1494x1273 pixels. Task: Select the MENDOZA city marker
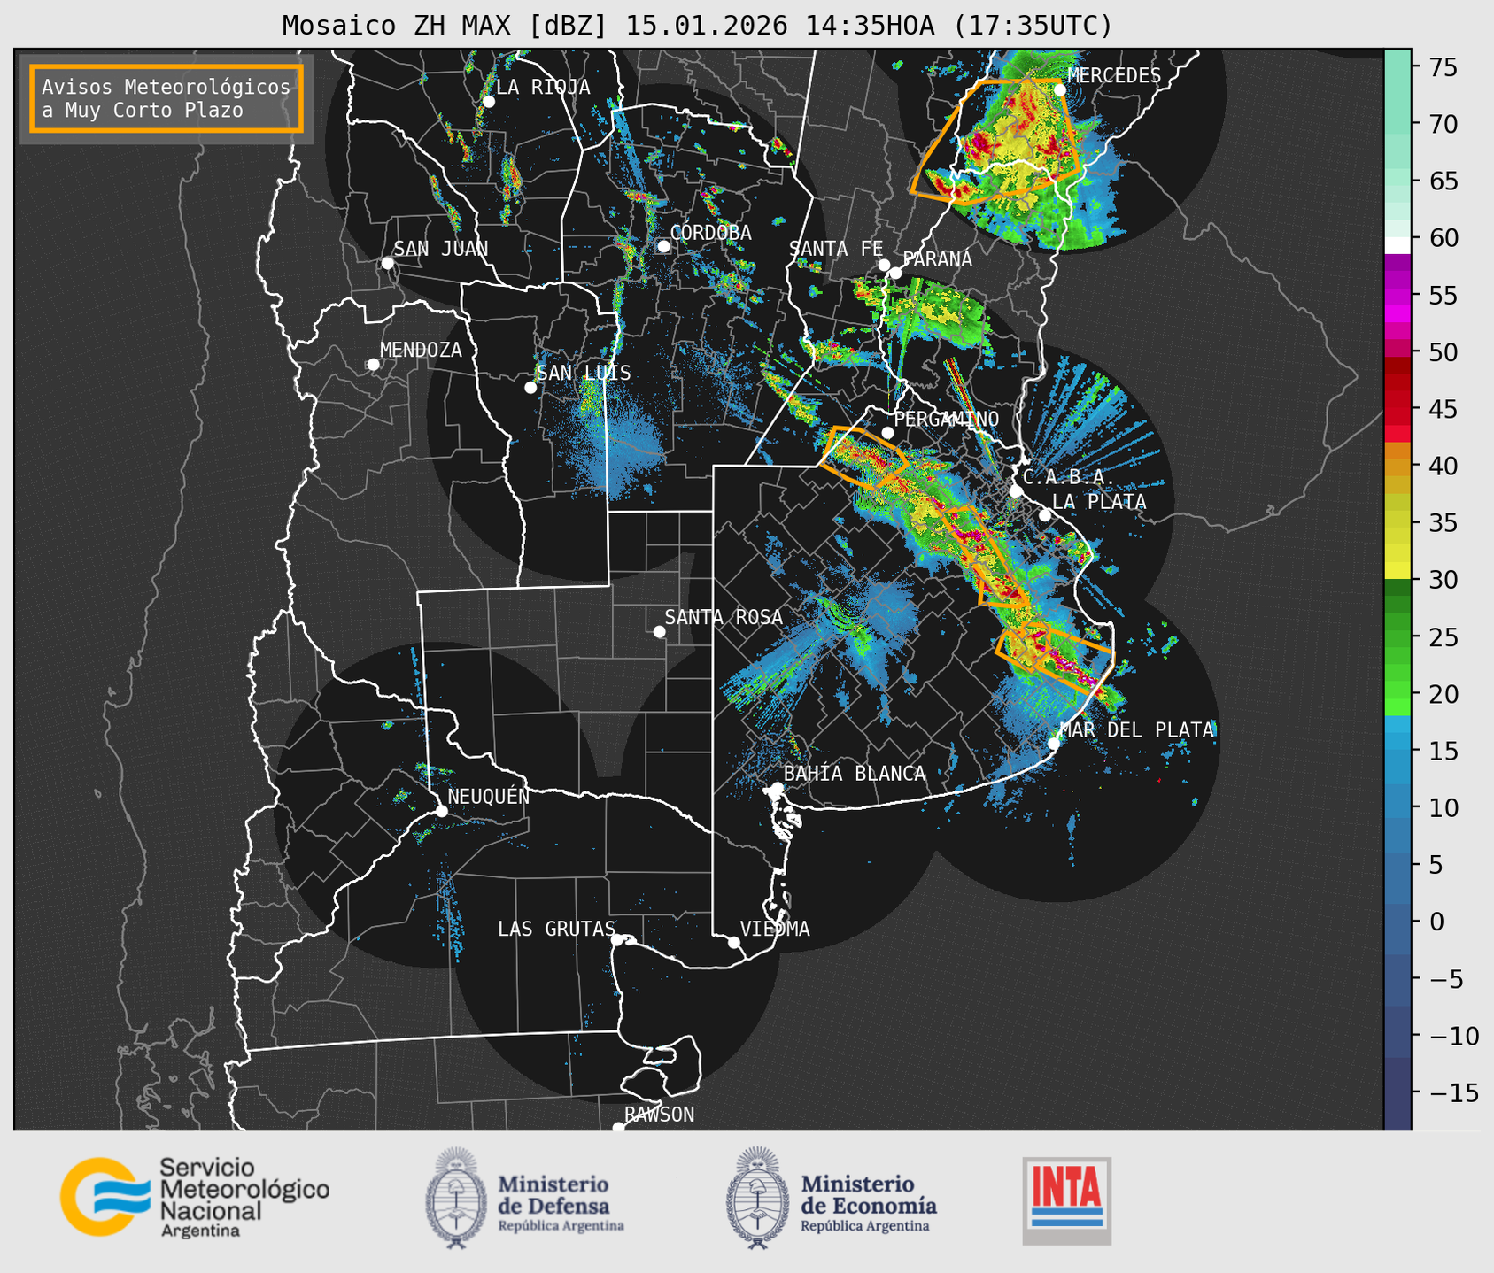click(x=374, y=365)
